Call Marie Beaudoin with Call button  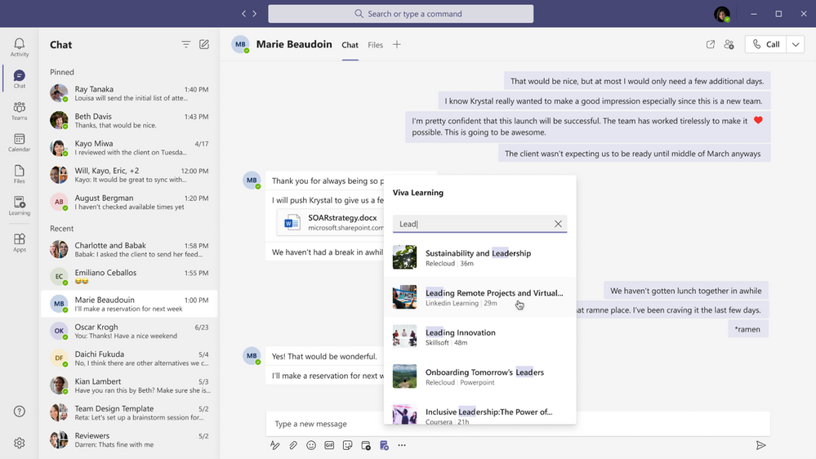pos(765,45)
